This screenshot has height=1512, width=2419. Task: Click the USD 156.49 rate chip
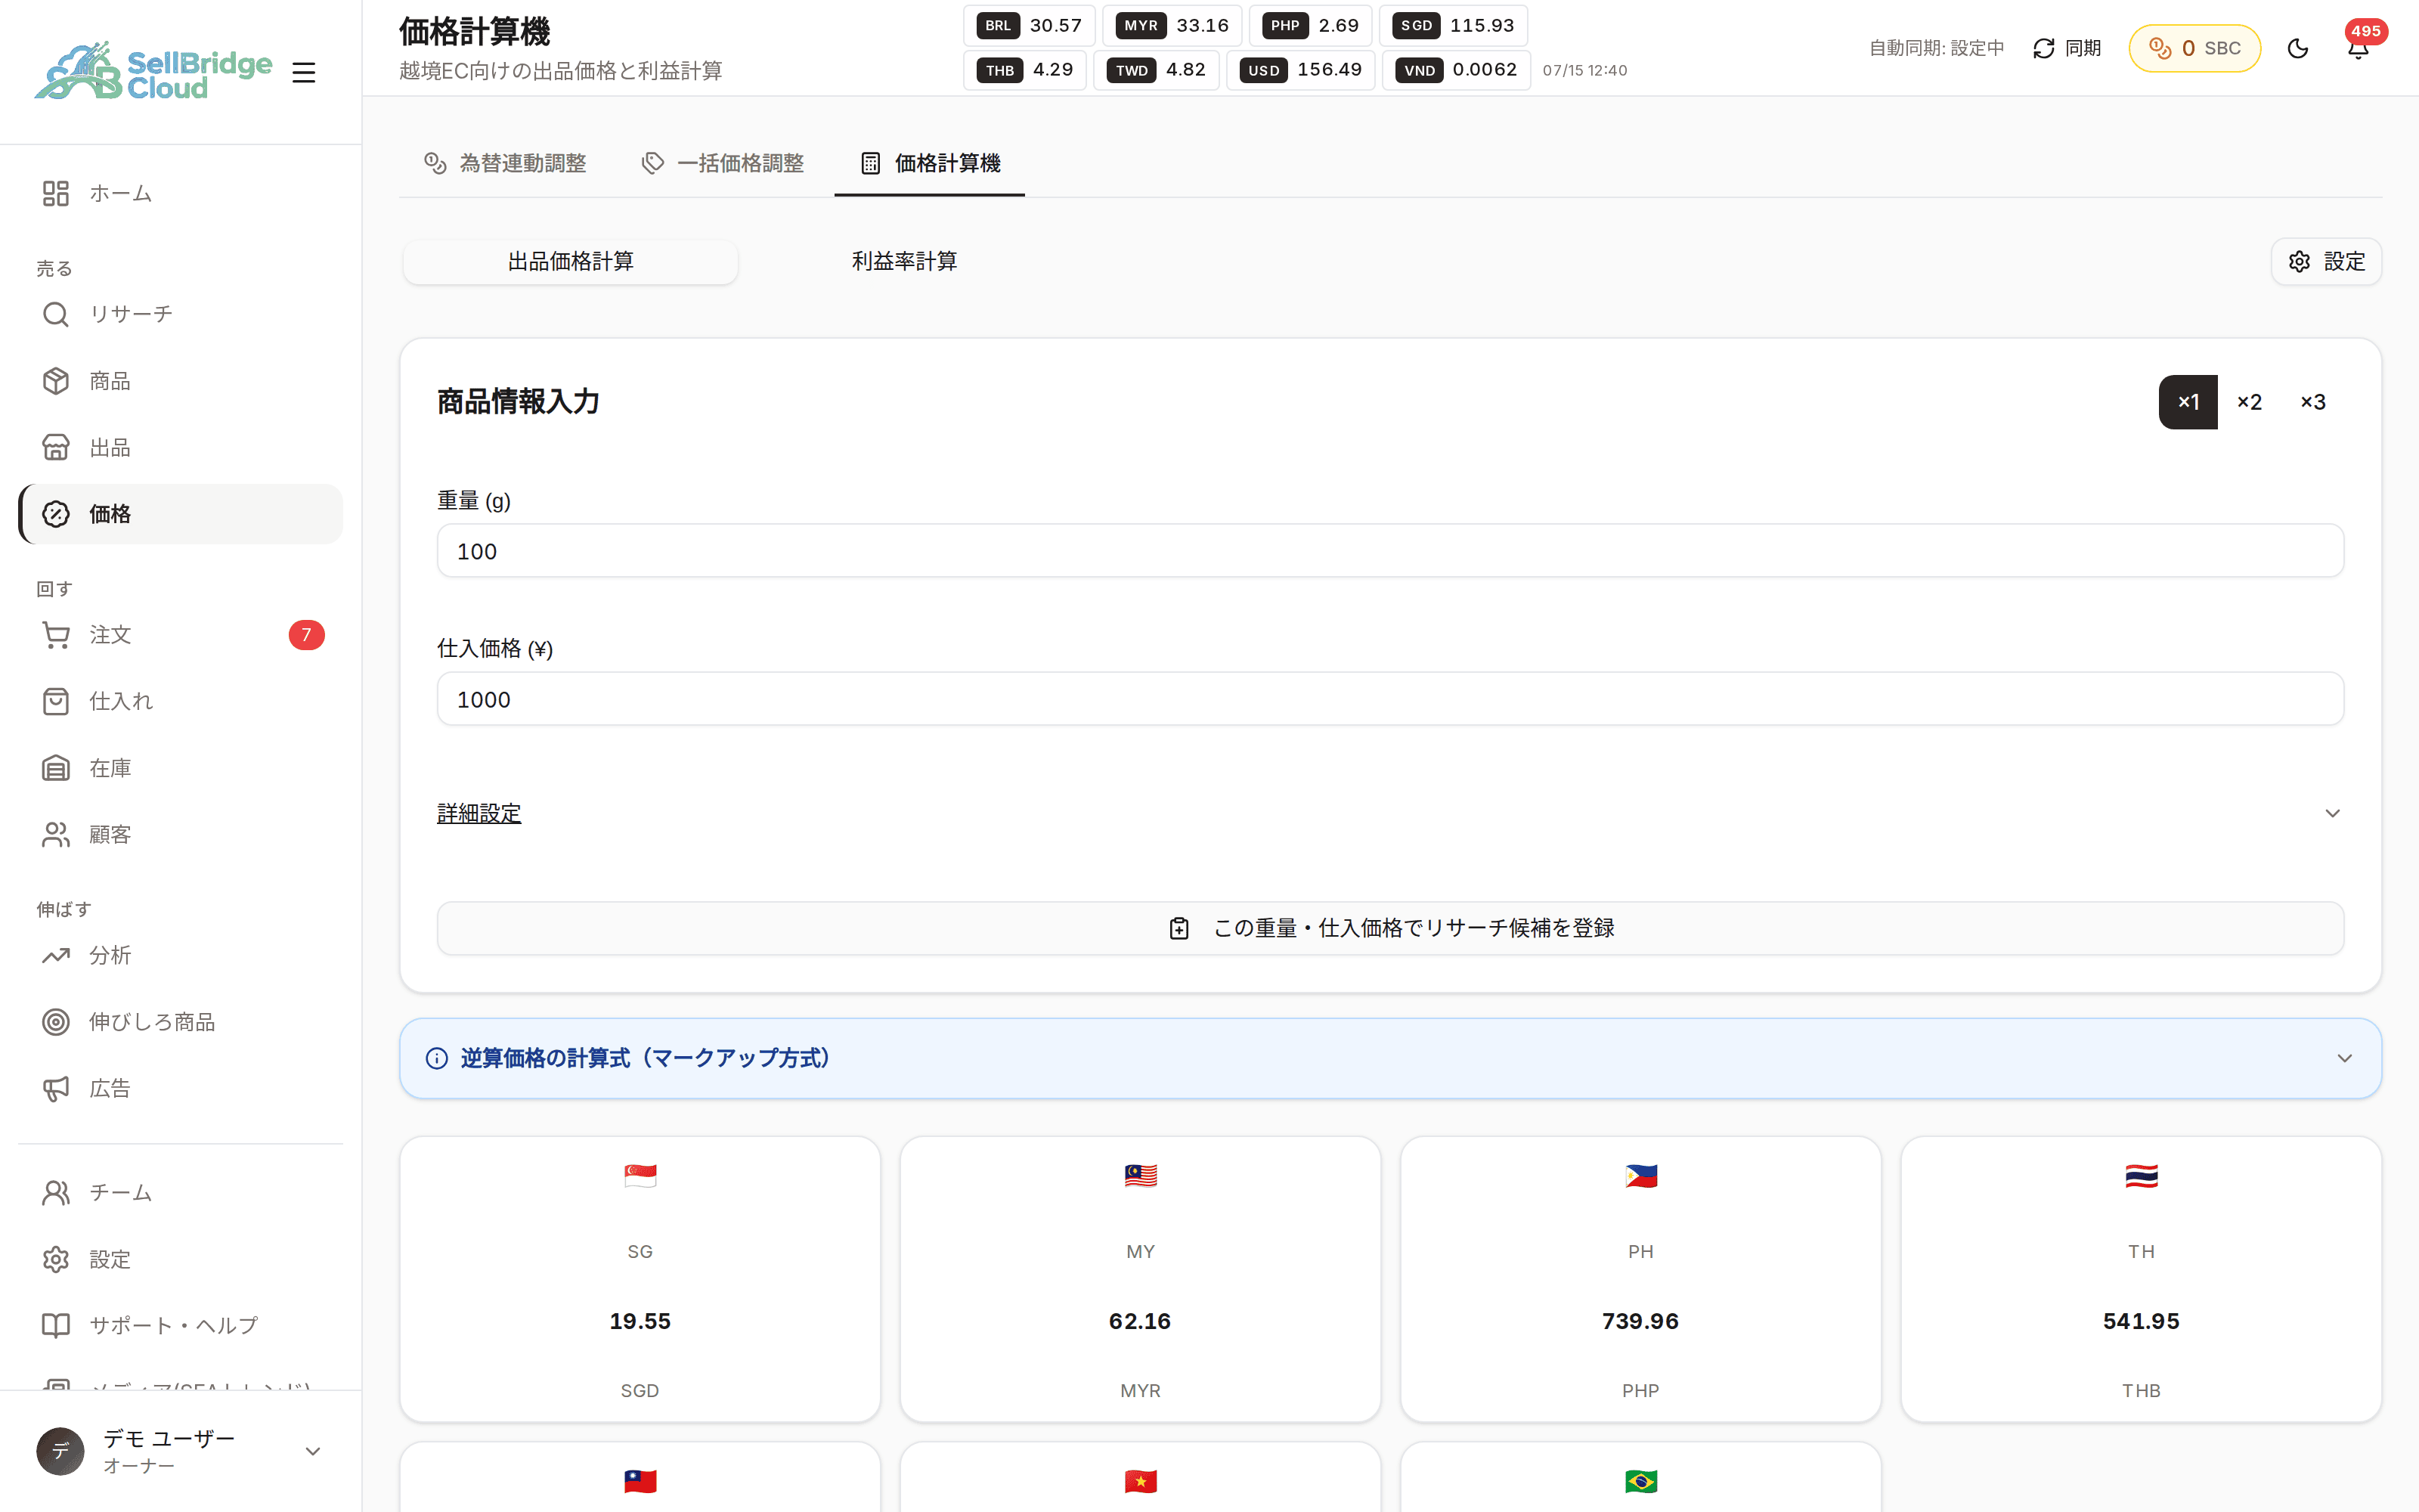(x=1300, y=70)
